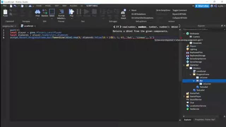226x127 pixels.
Task: Switch to the Explorer bottom tab
Action: [188, 120]
